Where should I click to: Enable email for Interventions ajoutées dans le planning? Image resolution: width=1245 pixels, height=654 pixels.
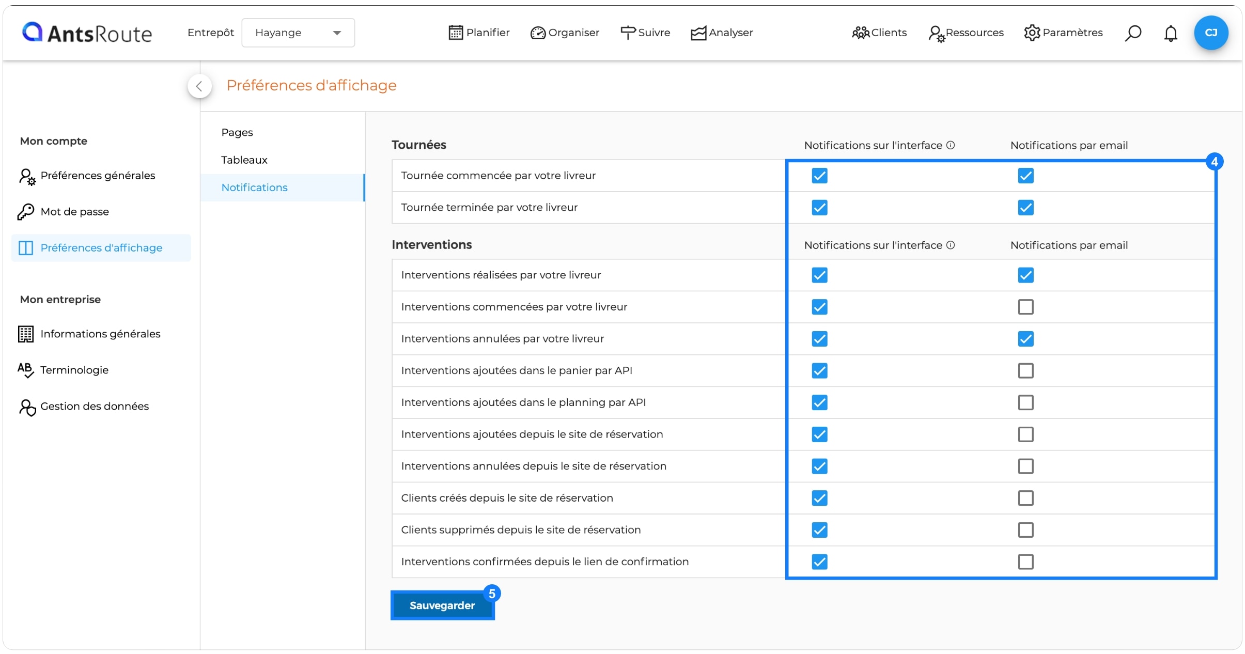point(1025,402)
